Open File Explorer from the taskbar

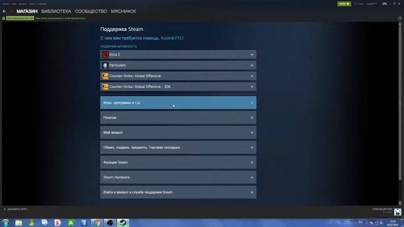click(x=18, y=223)
